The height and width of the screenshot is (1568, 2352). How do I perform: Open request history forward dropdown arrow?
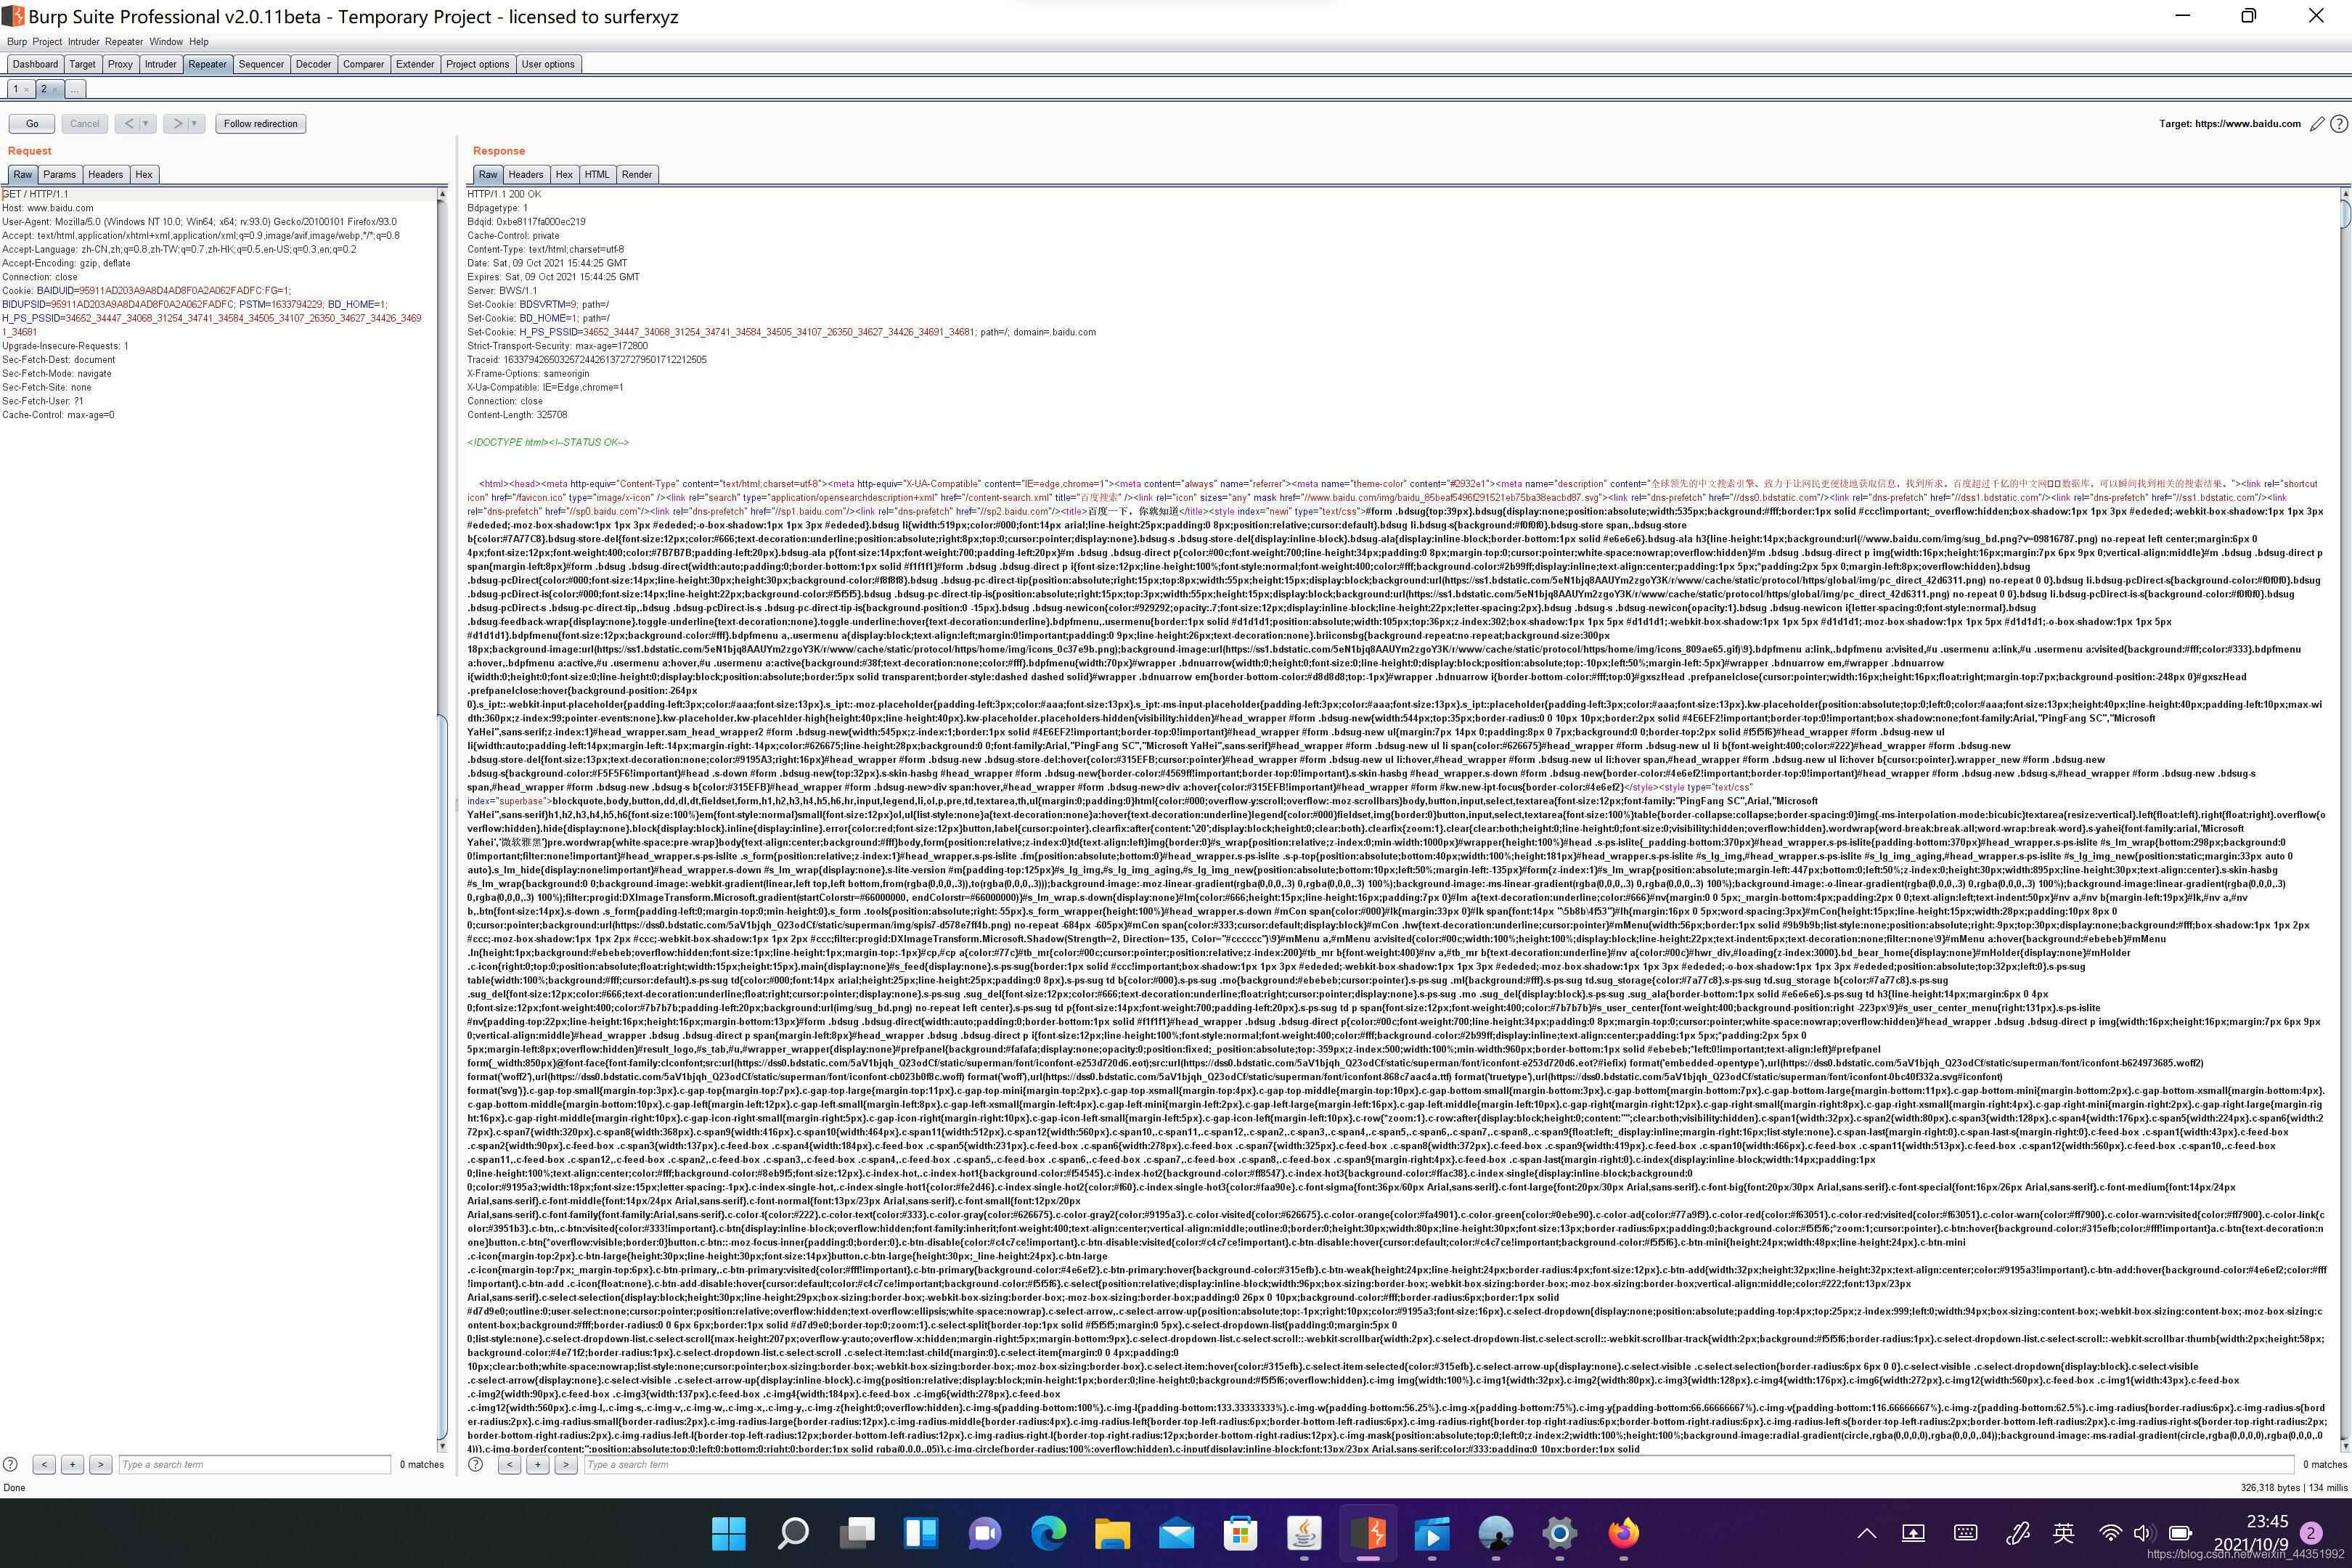click(x=194, y=124)
